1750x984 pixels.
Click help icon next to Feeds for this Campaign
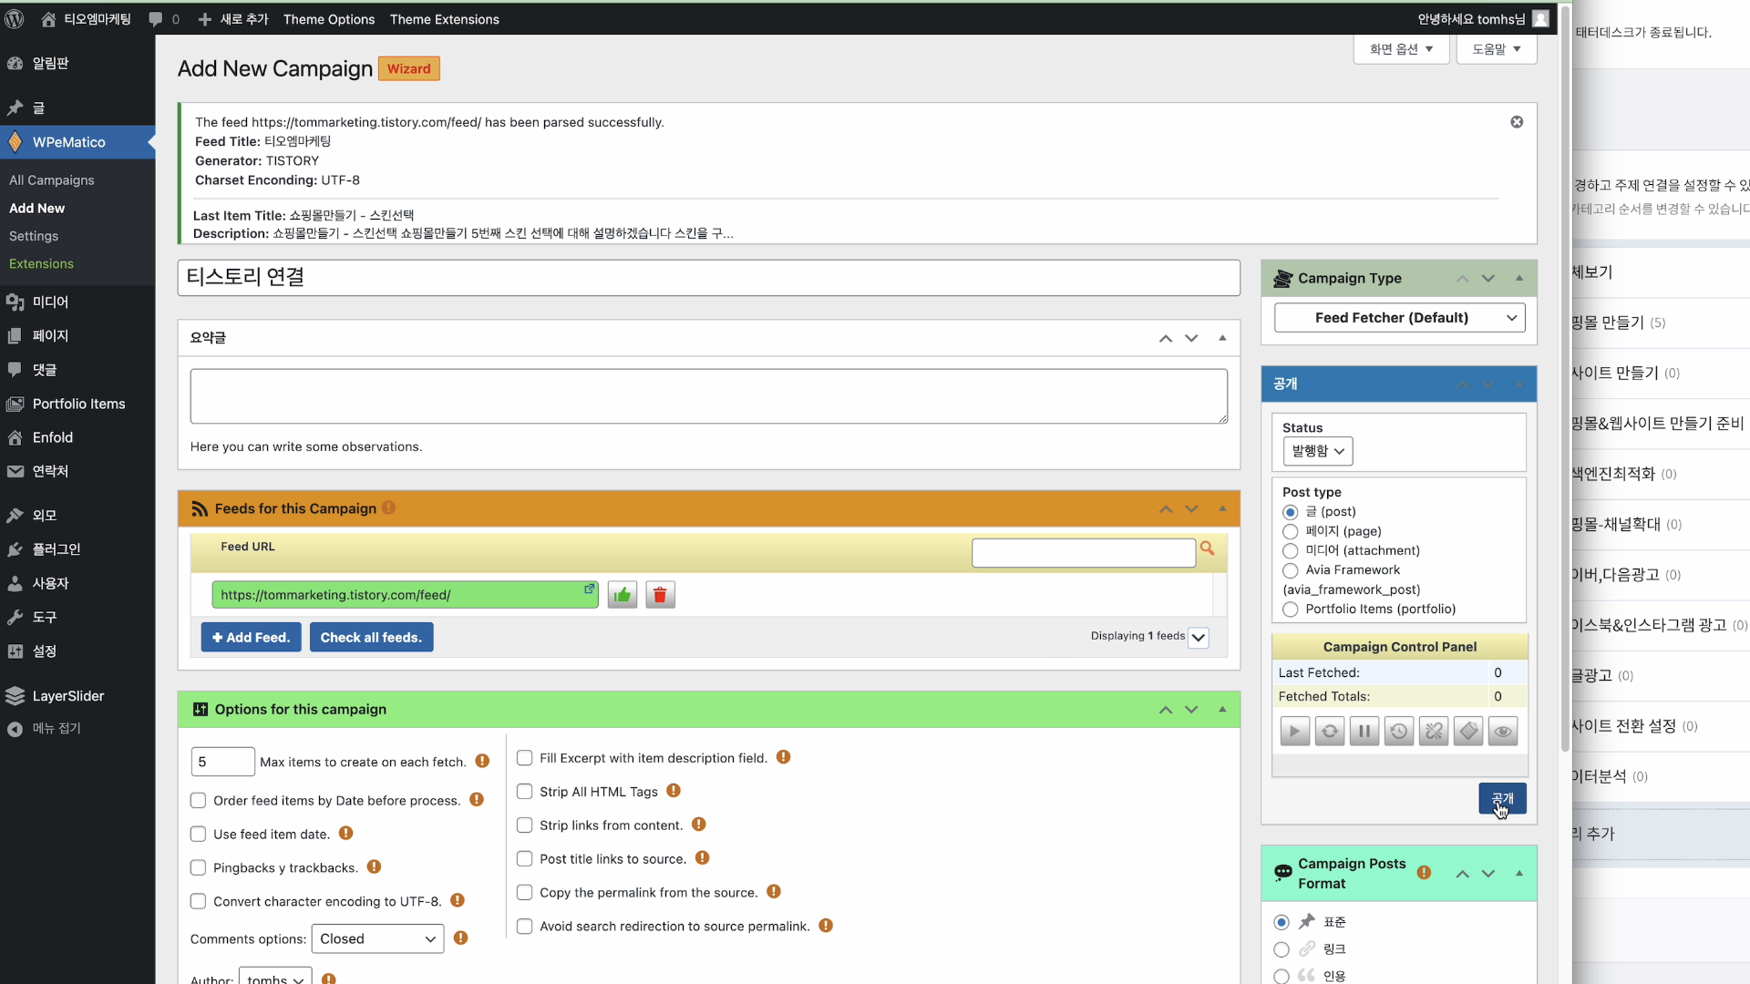click(389, 507)
